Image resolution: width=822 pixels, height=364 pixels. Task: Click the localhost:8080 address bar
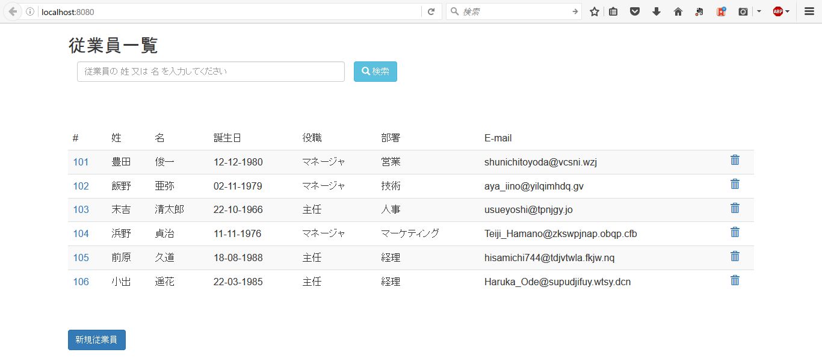pyautogui.click(x=229, y=11)
